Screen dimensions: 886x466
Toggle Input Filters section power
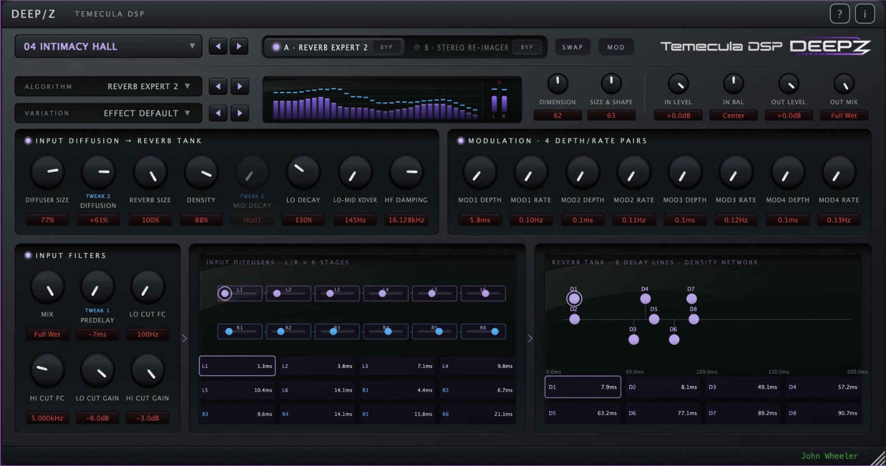(x=28, y=255)
